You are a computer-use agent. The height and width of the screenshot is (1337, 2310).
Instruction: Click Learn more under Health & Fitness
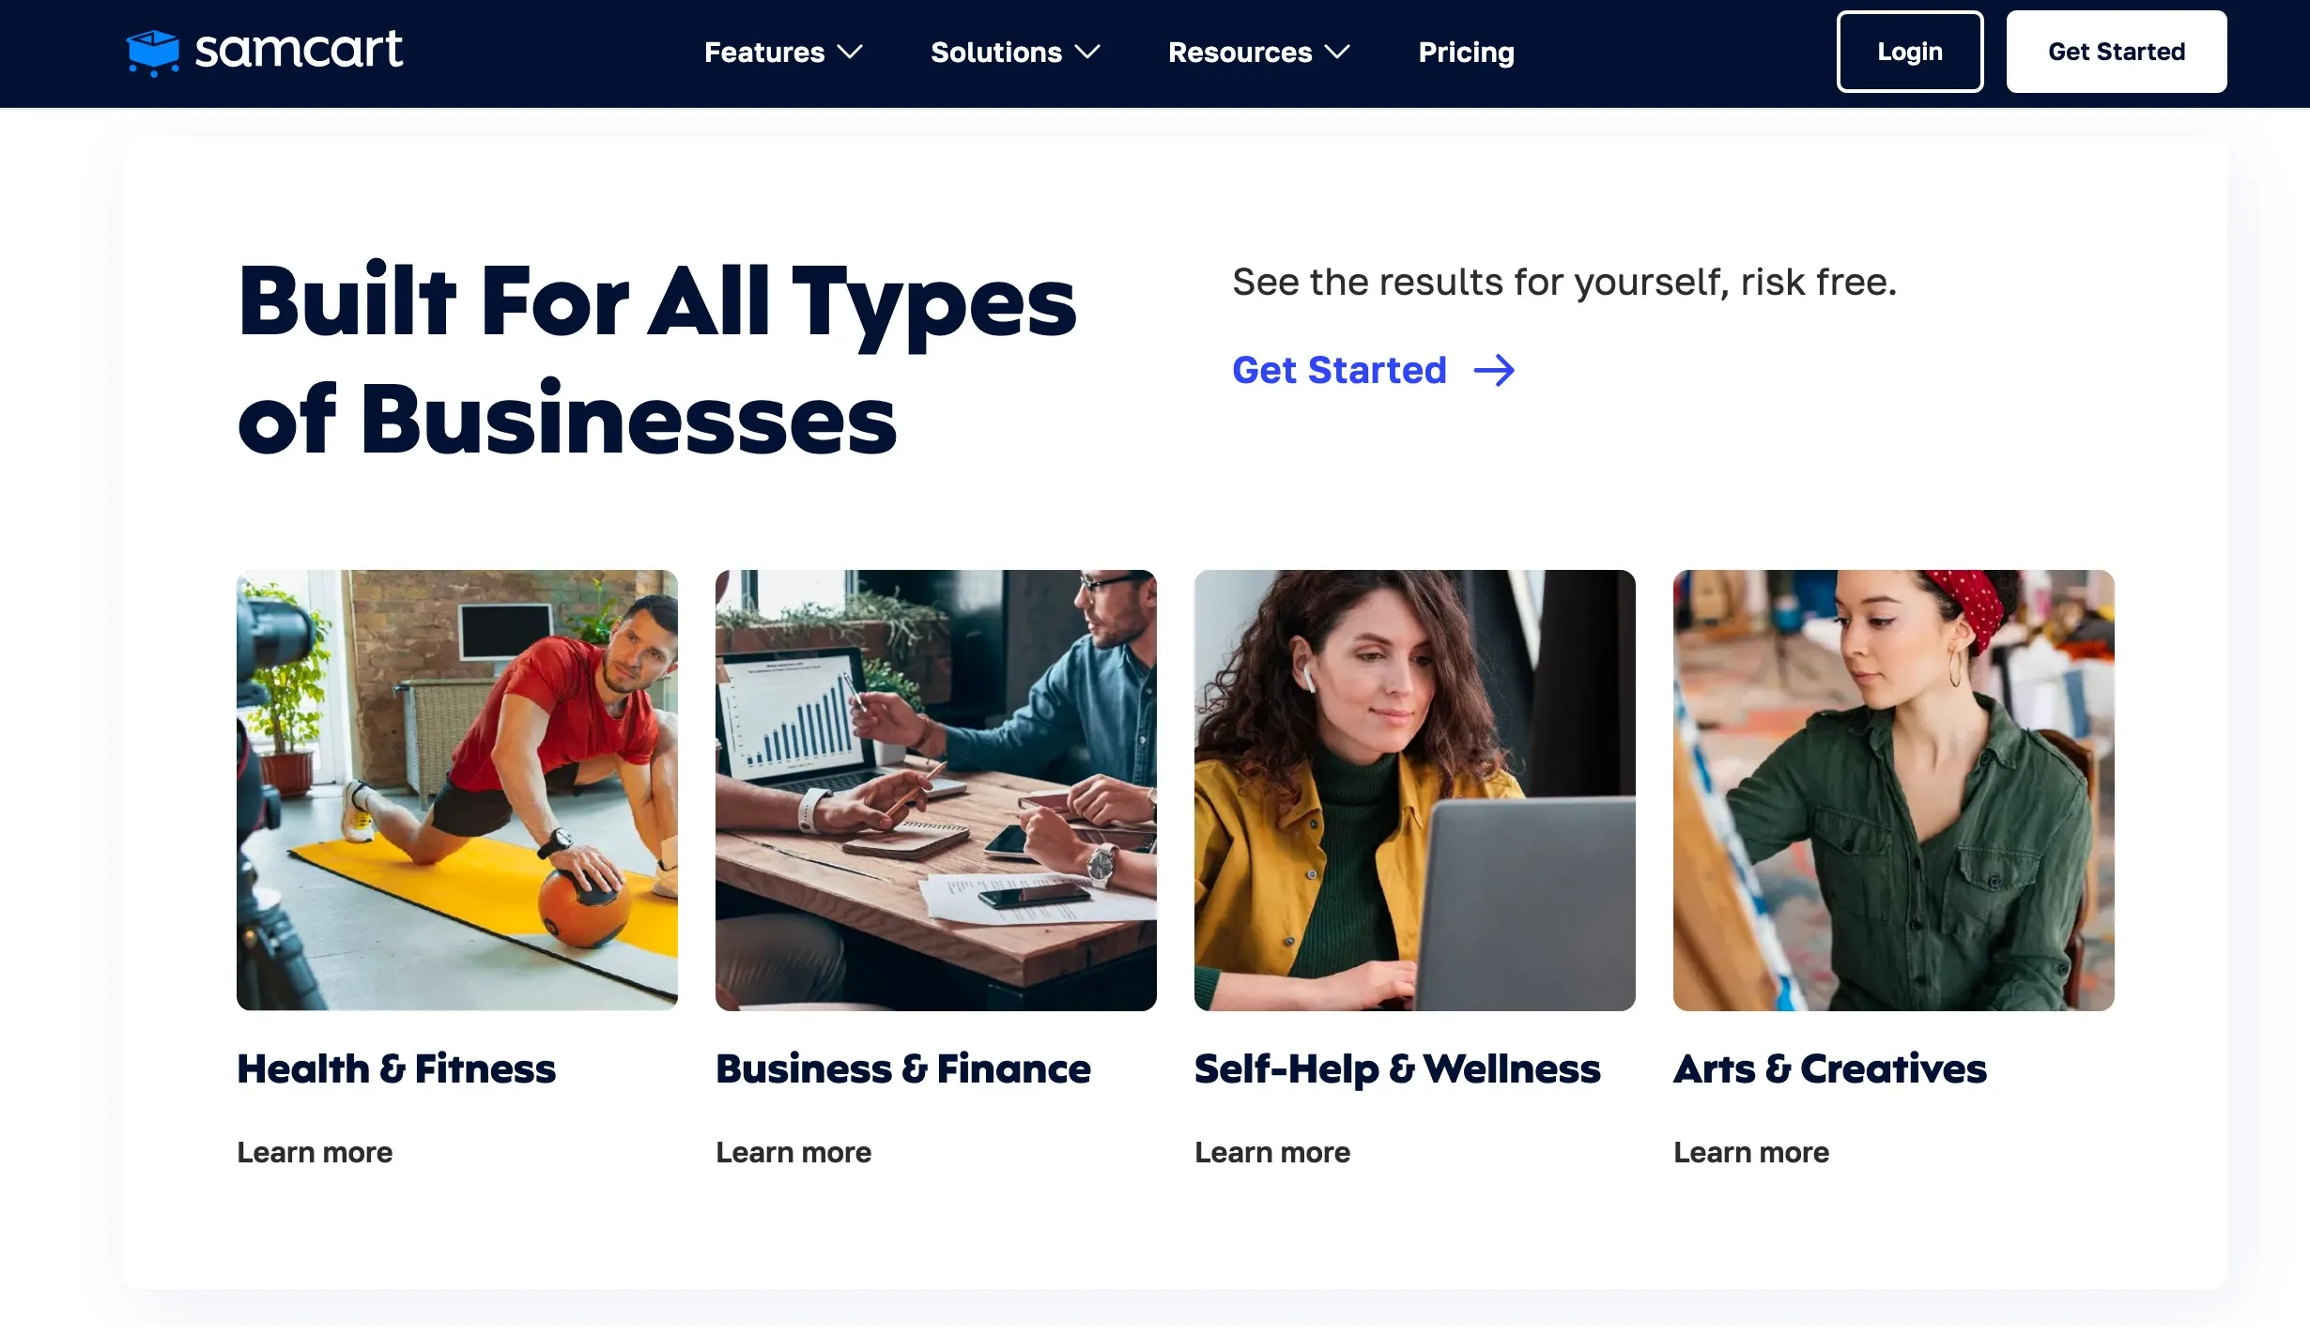point(315,1152)
